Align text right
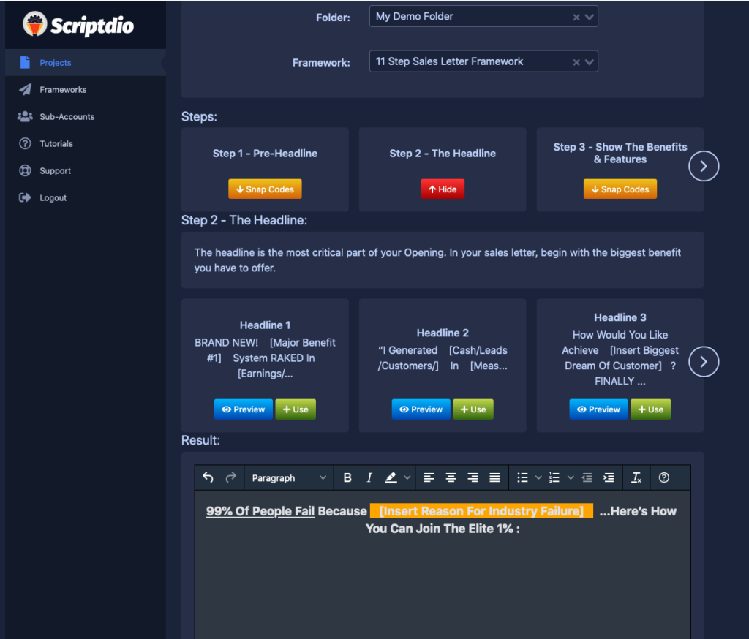749x639 pixels. (x=473, y=477)
